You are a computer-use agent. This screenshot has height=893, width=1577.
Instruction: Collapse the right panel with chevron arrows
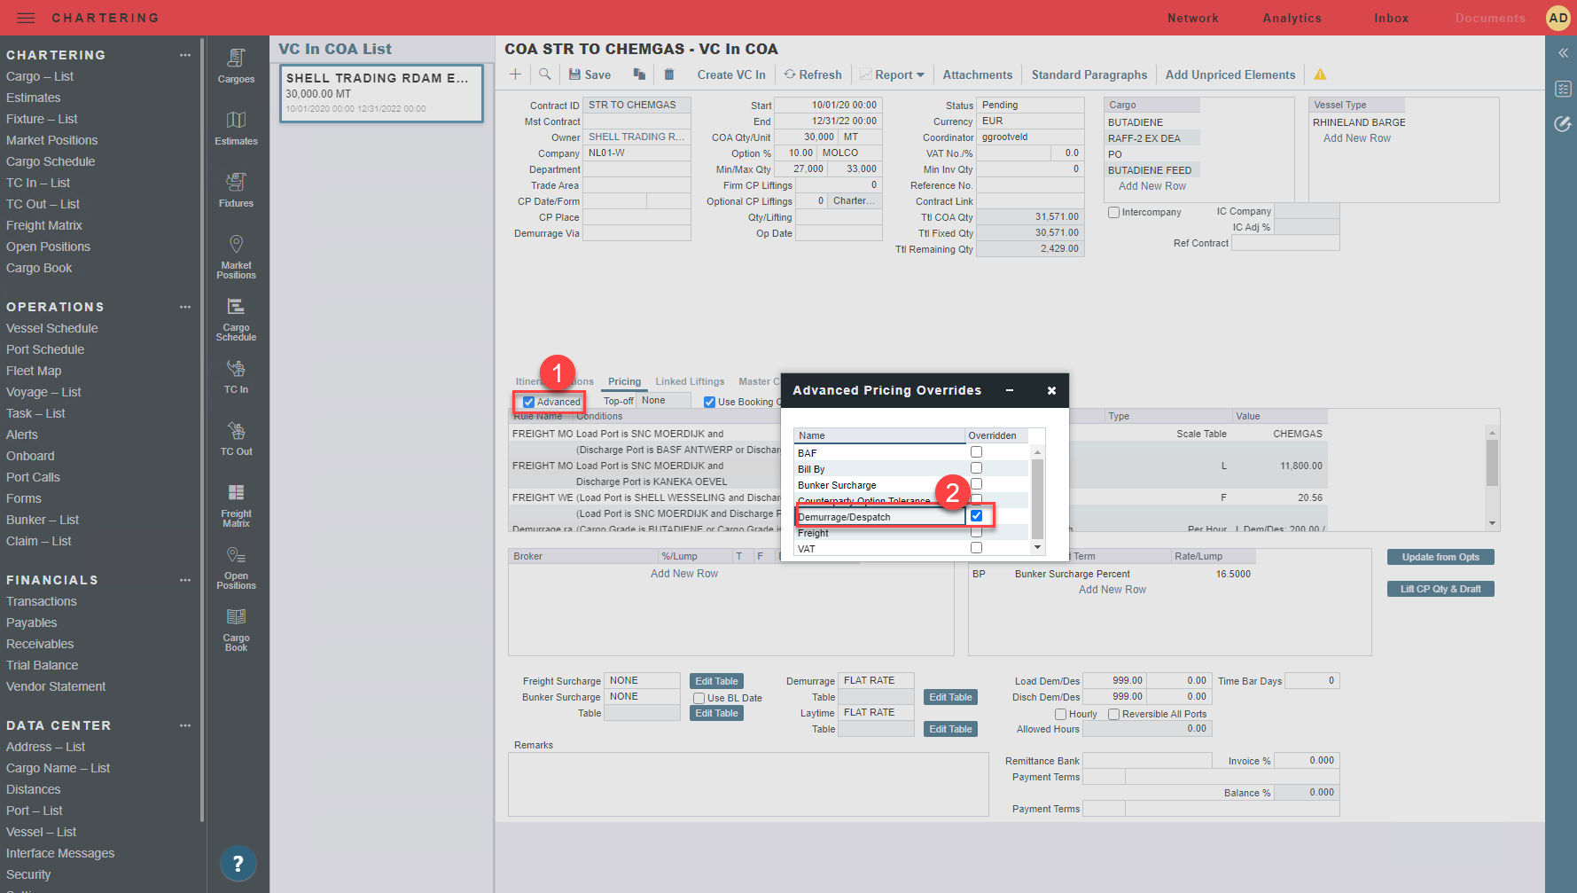(1563, 53)
